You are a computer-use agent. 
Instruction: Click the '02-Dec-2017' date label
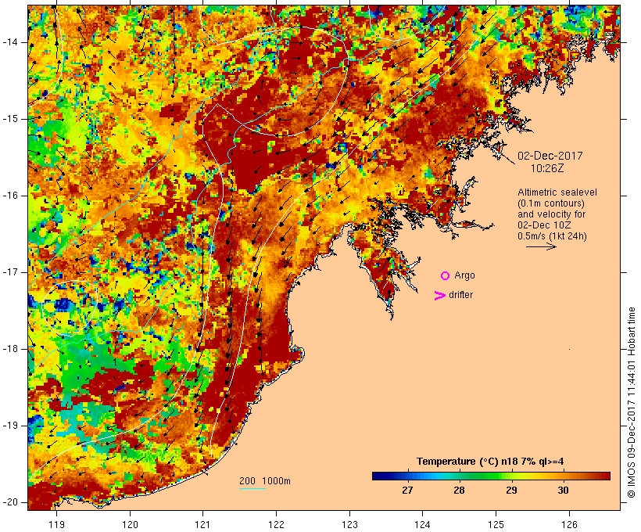pos(550,156)
